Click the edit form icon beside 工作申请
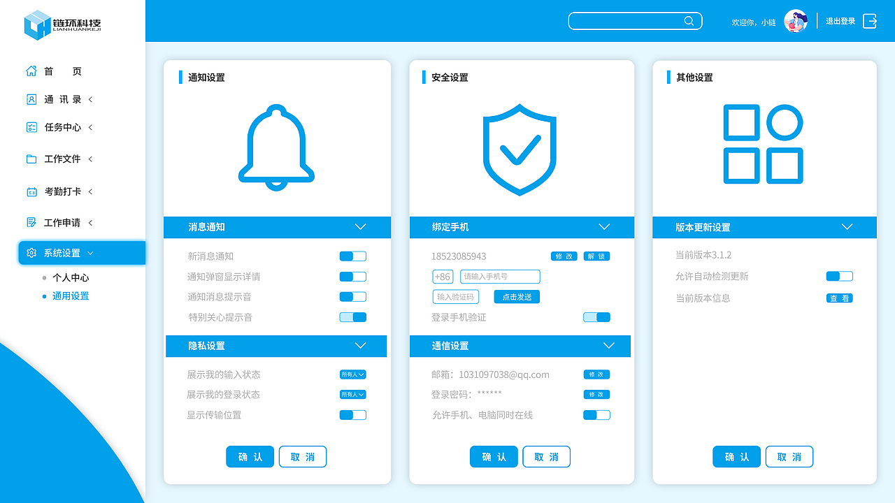Image resolution: width=895 pixels, height=503 pixels. 31,222
